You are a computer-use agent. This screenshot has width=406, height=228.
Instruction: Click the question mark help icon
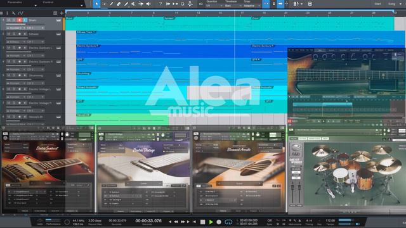(x=160, y=4)
